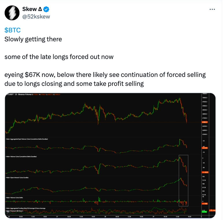Select the Aggregated Spot Volume Cumulative Delta indicator title
This screenshot has height=220, width=223.
tap(27, 139)
